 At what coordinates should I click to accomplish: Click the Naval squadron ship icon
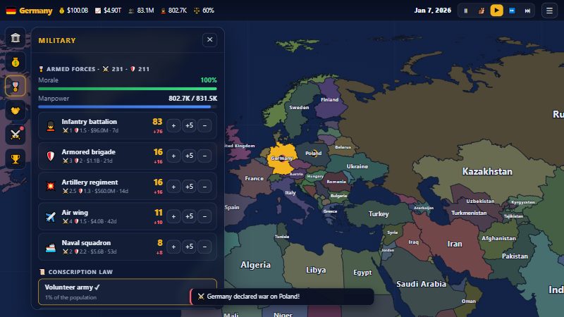(x=51, y=247)
